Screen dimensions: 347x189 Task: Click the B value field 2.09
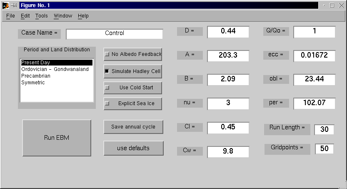(228, 80)
